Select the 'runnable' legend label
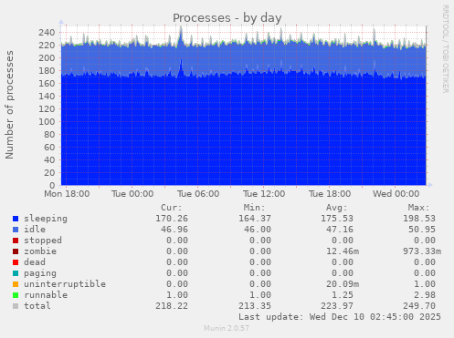454x338 pixels. [x=46, y=295]
